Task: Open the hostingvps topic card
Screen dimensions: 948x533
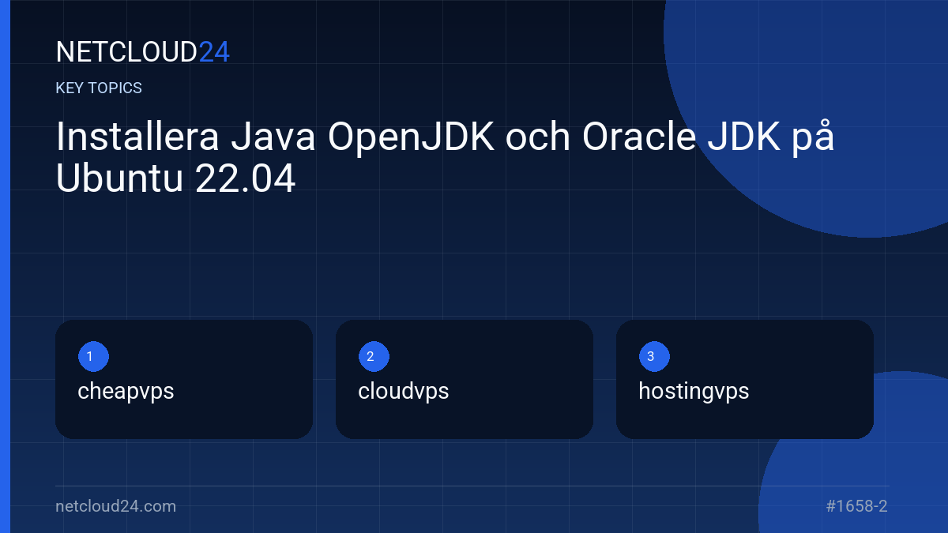Action: click(x=745, y=379)
